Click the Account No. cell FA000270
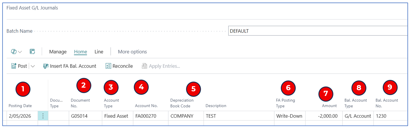The height and width of the screenshot is (128, 410). (x=150, y=116)
